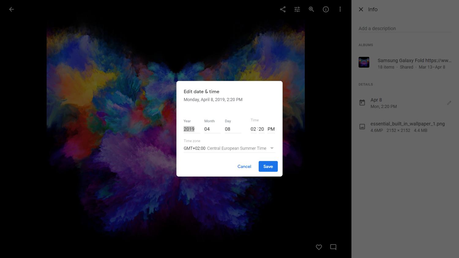Close the Info panel
The height and width of the screenshot is (258, 459).
(361, 9)
